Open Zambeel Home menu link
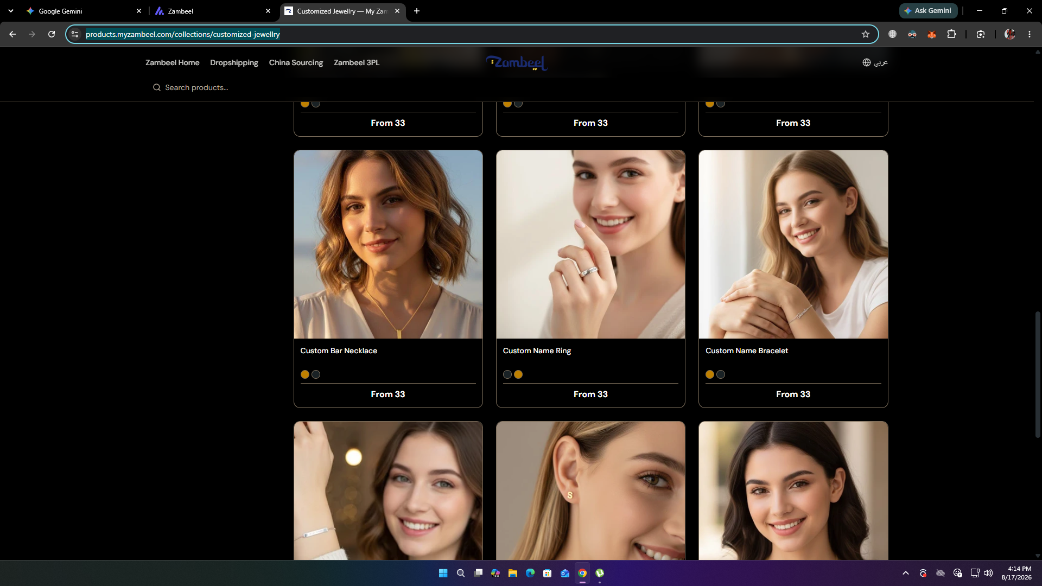The width and height of the screenshot is (1042, 586). point(172,62)
